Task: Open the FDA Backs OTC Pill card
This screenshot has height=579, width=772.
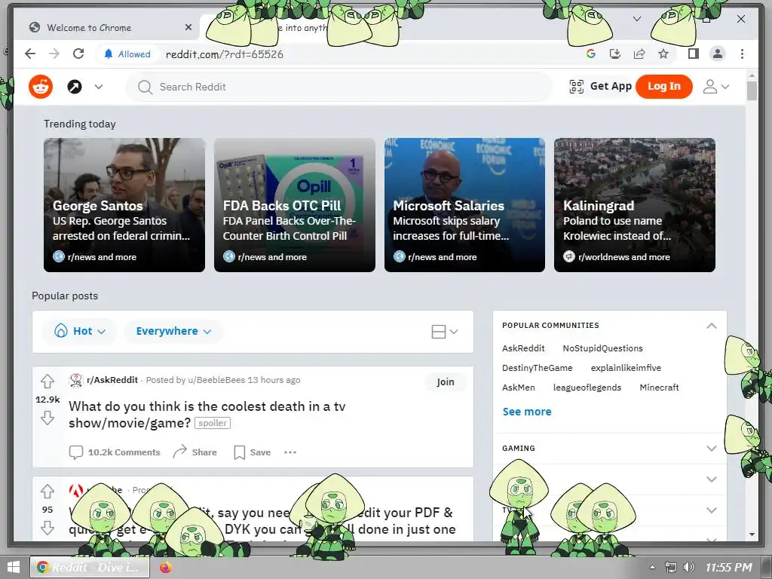Action: [295, 205]
